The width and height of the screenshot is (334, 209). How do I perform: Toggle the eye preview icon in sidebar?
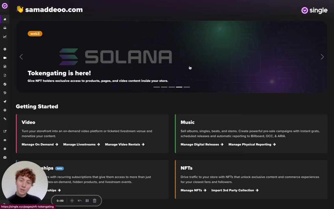(5, 140)
